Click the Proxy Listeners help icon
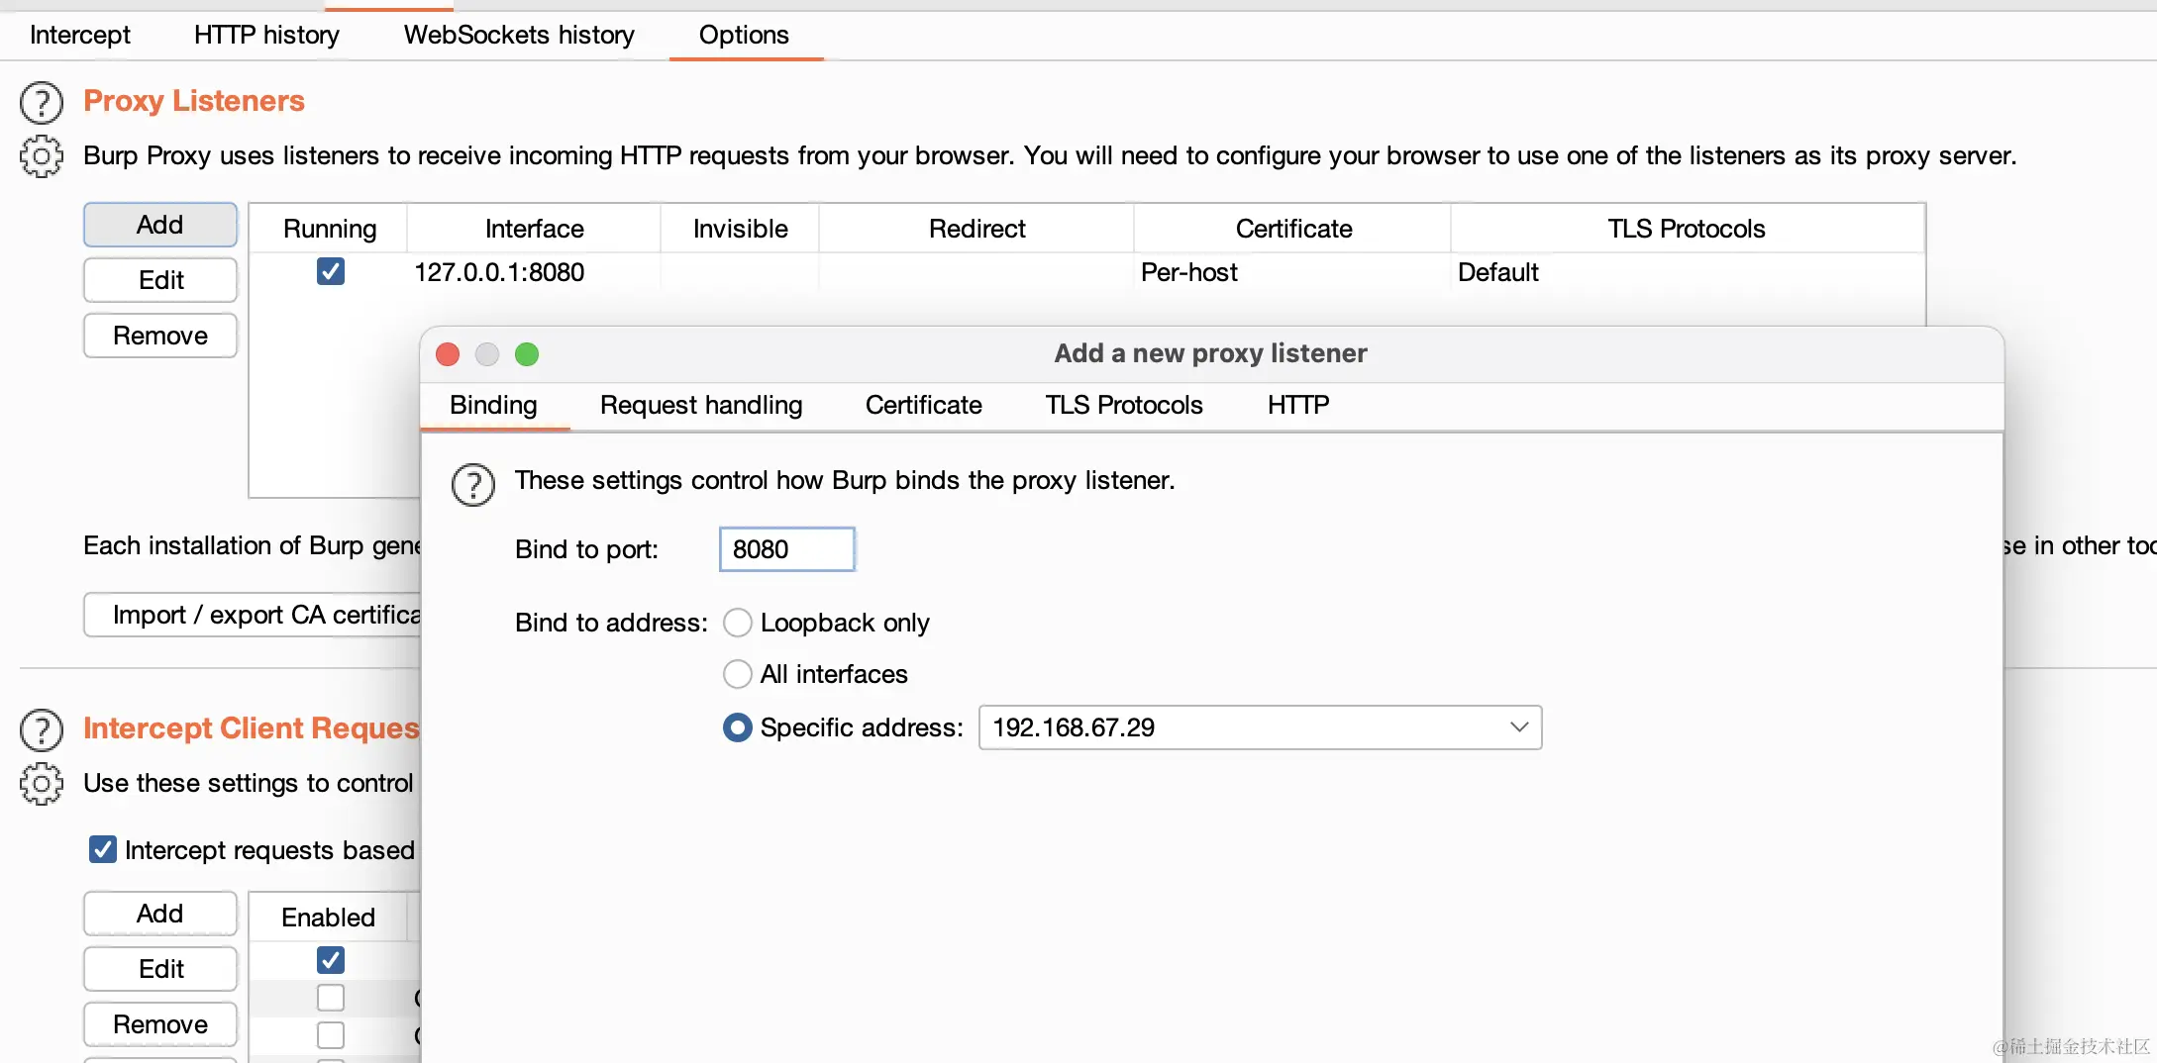Screen dimensions: 2157x1063 pyautogui.click(x=42, y=102)
